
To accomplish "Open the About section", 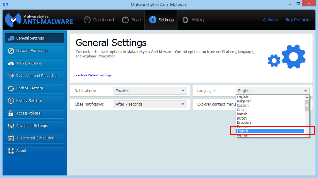I will (x=35, y=151).
